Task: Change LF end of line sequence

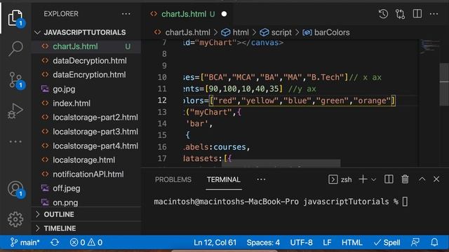Action: tap(327, 243)
